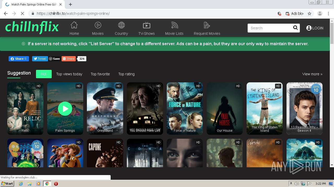Open the Movie Lists feed icon
This screenshot has height=187, width=334.
[x=174, y=25]
